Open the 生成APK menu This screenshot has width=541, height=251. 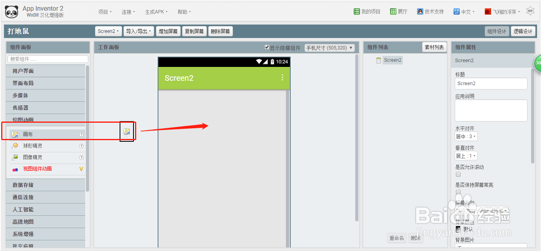156,12
